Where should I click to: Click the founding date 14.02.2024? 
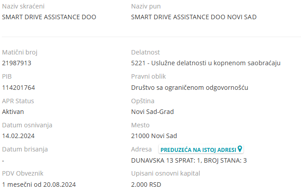point(18,136)
